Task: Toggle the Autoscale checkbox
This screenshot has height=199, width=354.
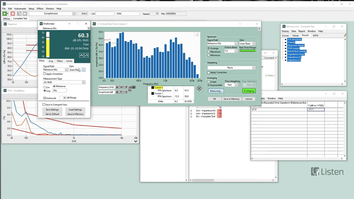Action: point(45,98)
